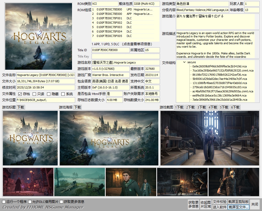Click the Title ID field
The width and height of the screenshot is (262, 211).
(111, 50)
